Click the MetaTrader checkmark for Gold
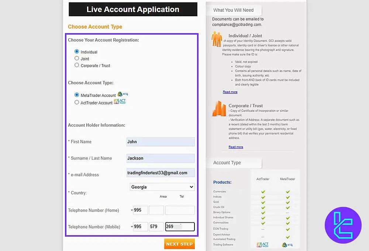Viewport: 369px width, 251px height. pyautogui.click(x=287, y=202)
